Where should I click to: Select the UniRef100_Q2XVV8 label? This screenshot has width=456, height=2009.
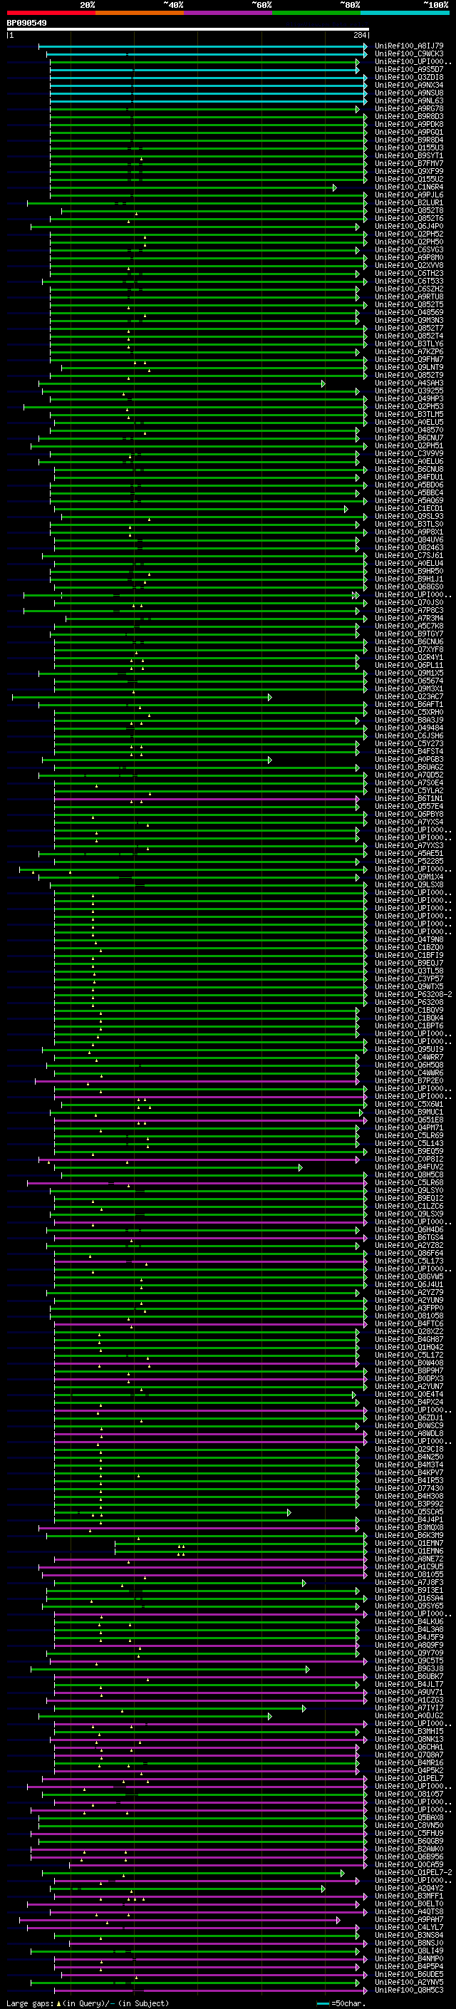(x=409, y=265)
